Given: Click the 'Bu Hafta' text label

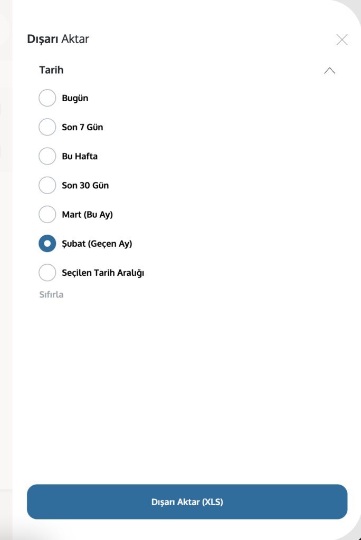Looking at the screenshot, I should click(x=80, y=156).
